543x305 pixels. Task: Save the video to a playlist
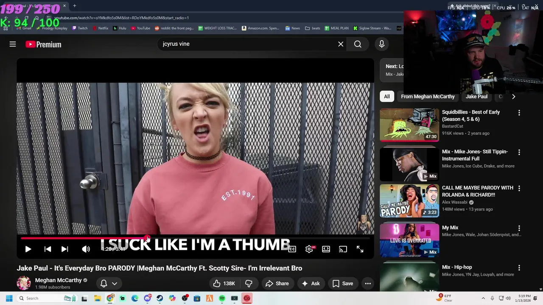pos(342,283)
